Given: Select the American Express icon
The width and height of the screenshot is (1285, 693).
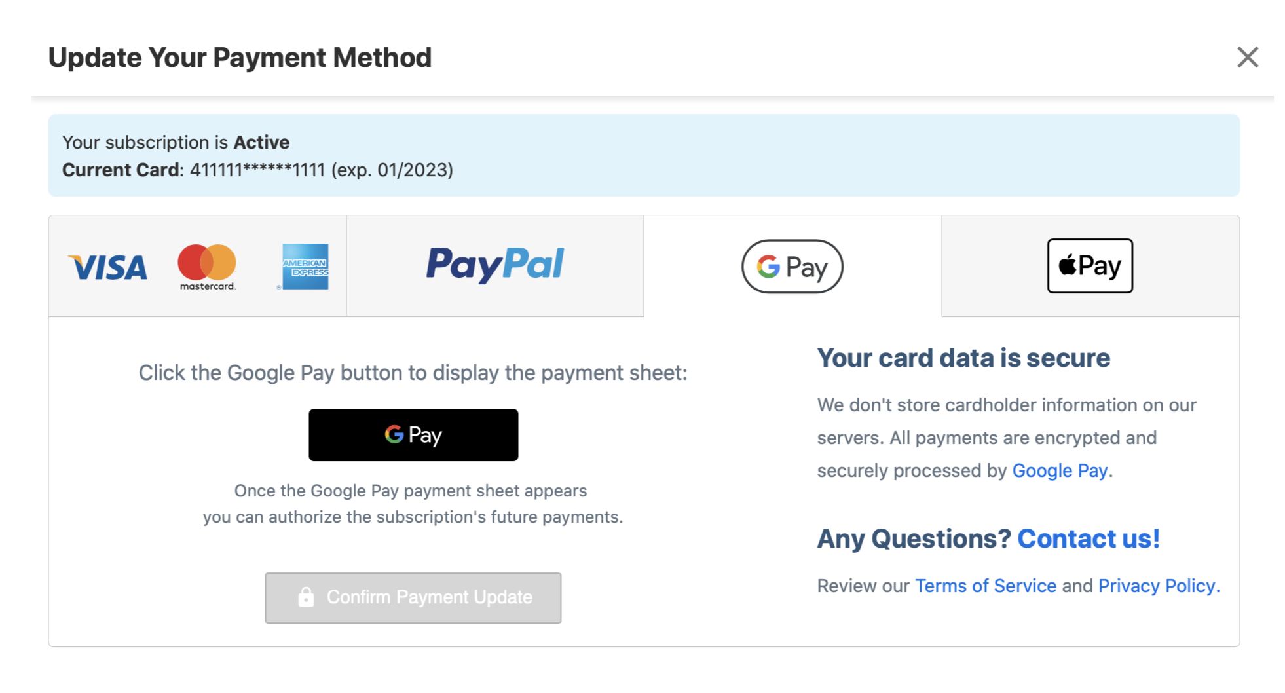Looking at the screenshot, I should [x=304, y=266].
